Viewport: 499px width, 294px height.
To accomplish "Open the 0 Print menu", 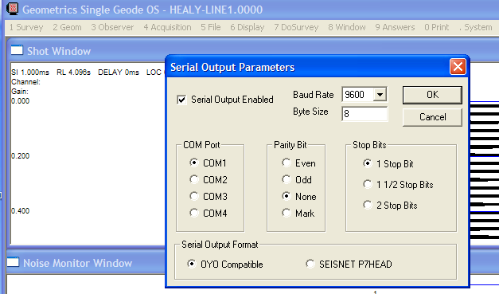I will [437, 27].
